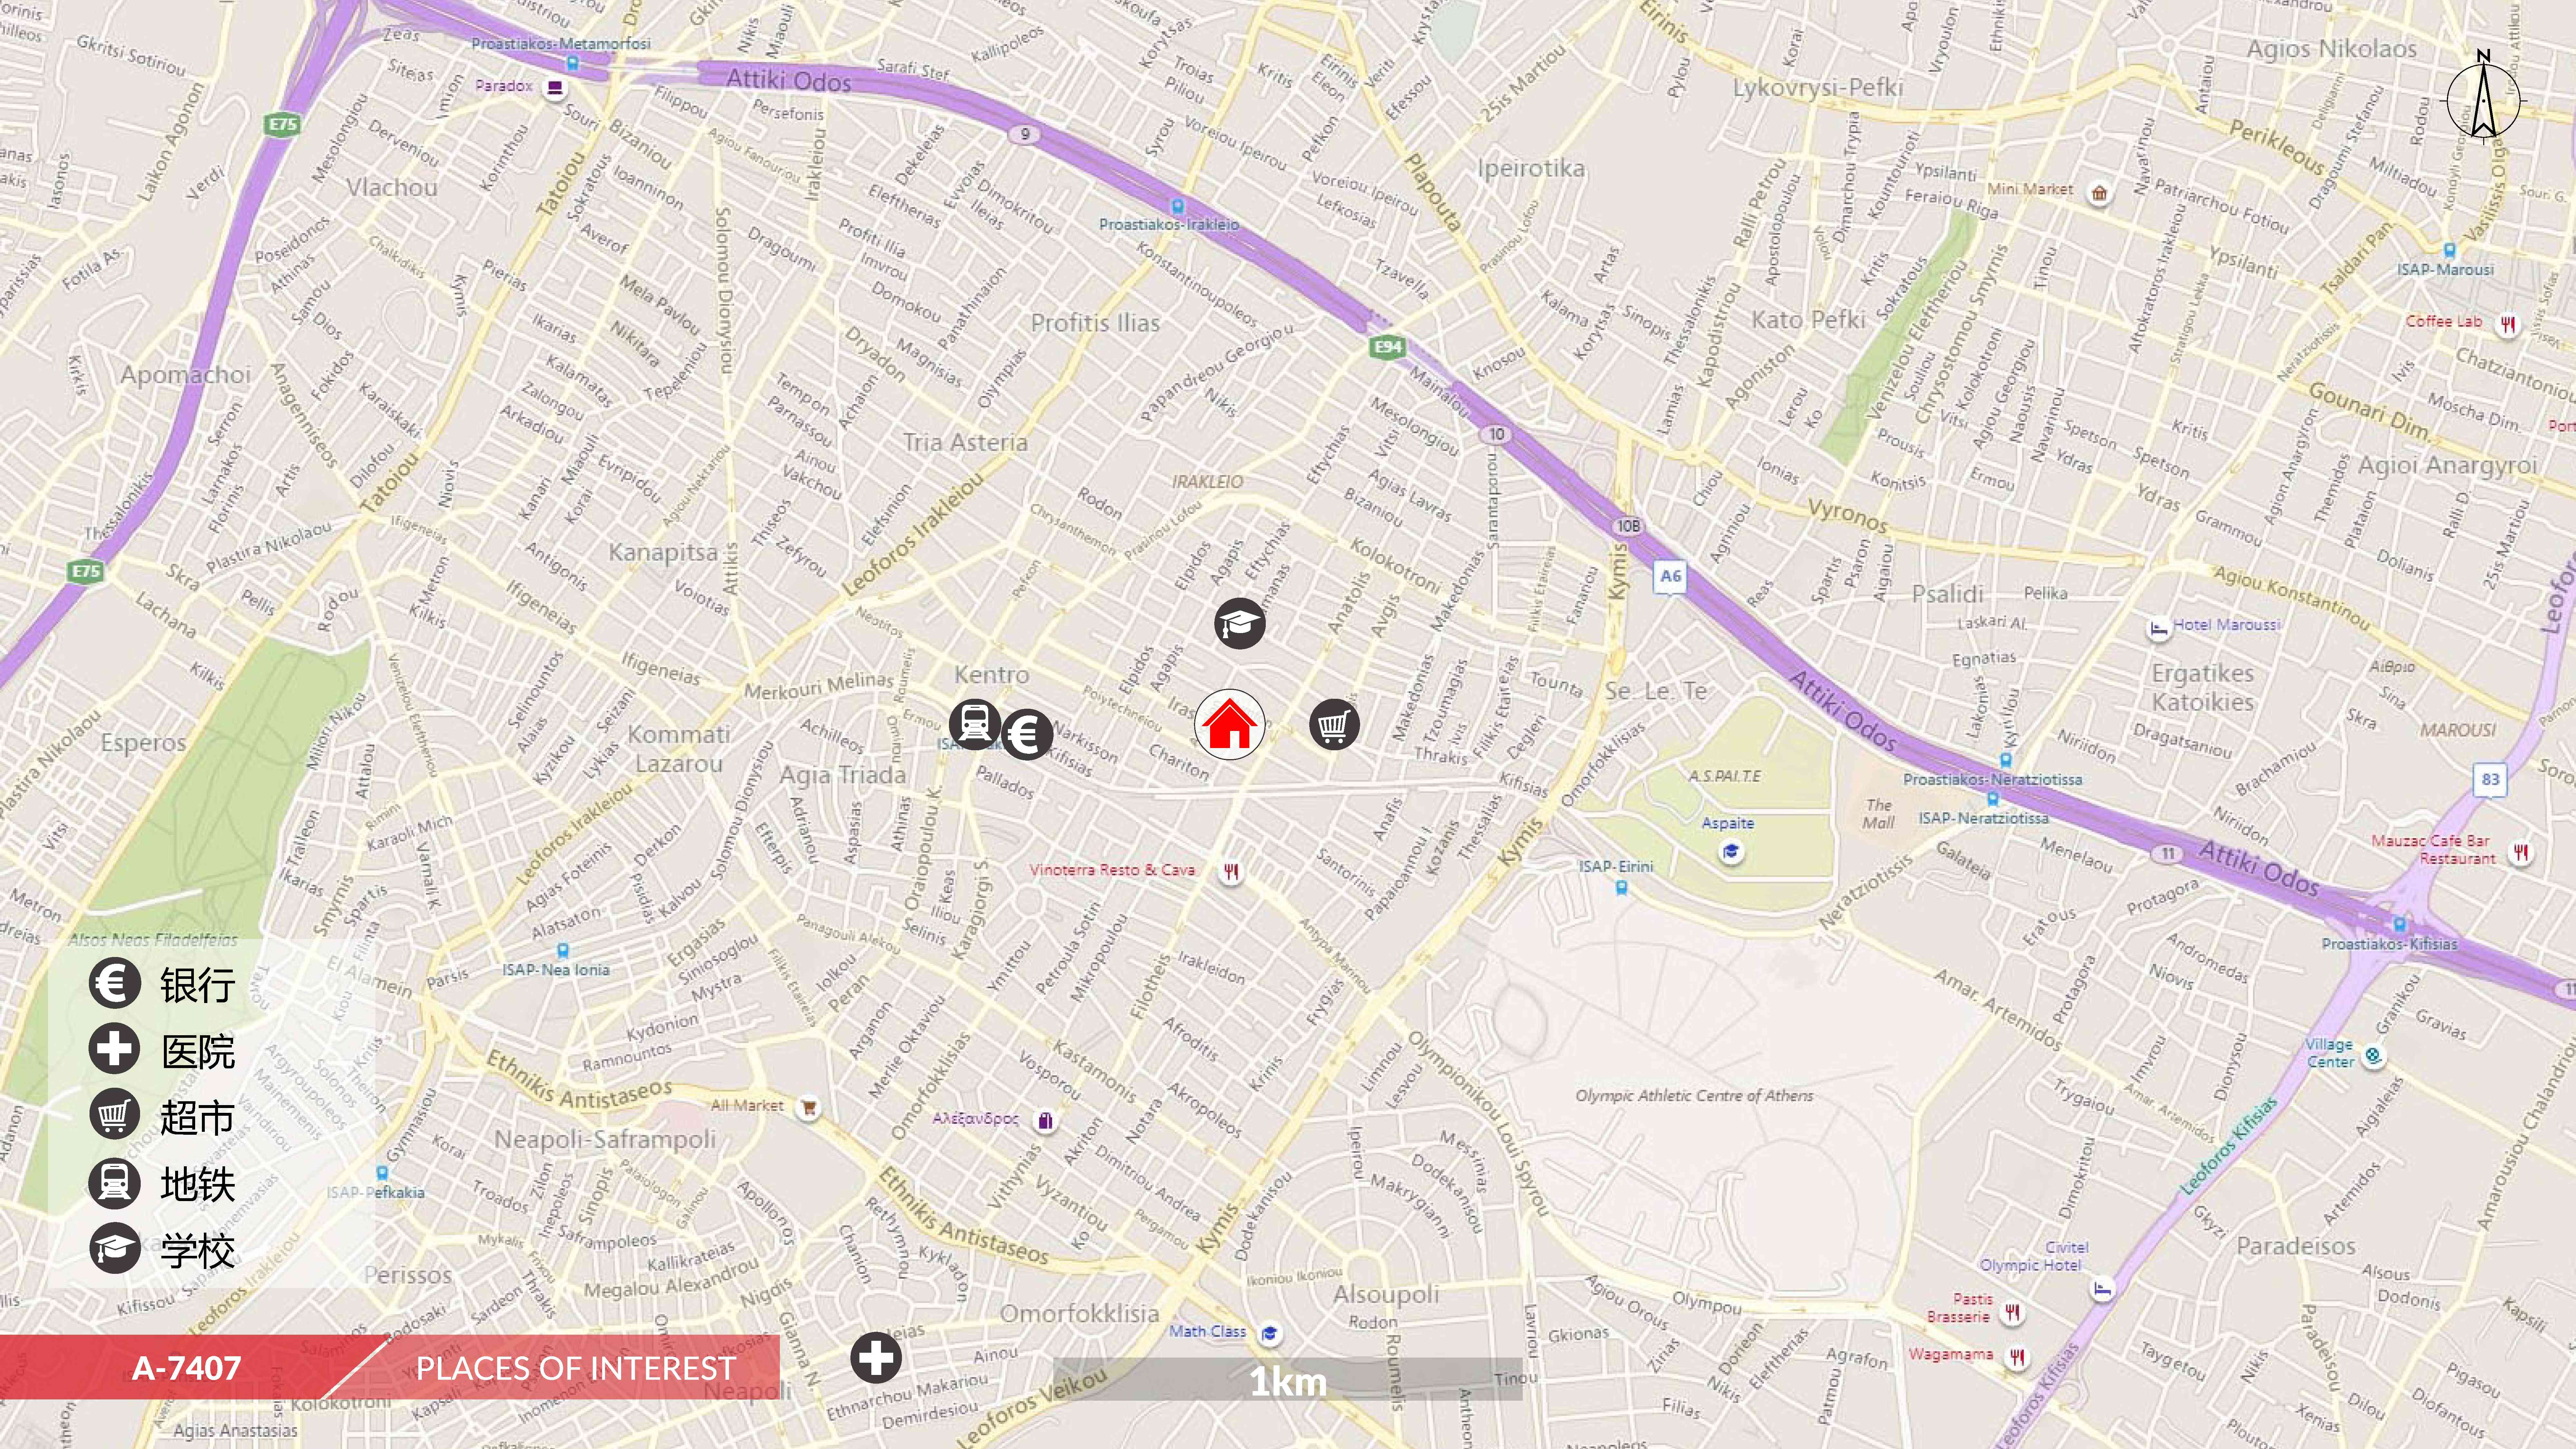Select the euro bank marker on map

(x=1026, y=735)
